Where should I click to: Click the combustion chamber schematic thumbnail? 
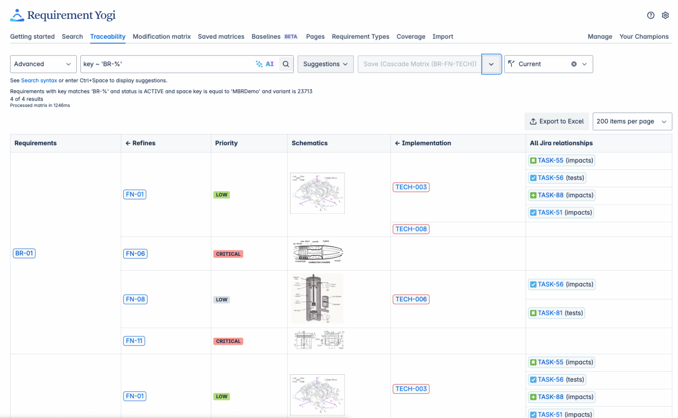pyautogui.click(x=317, y=252)
